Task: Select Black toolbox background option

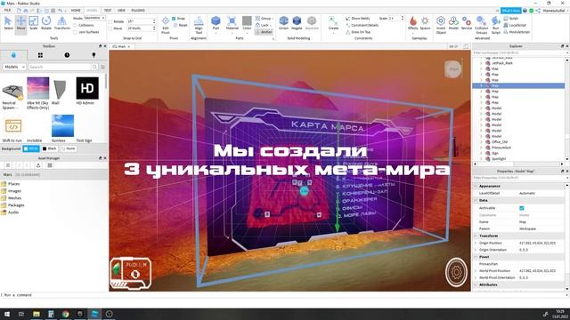Action: click(x=50, y=148)
